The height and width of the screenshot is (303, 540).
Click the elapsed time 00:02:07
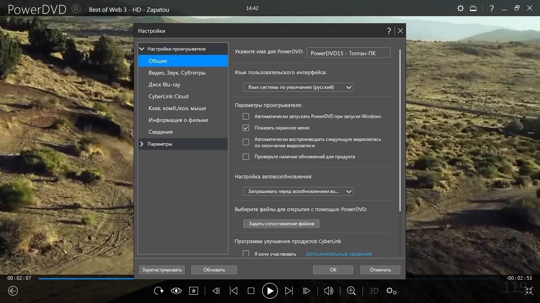coord(19,278)
